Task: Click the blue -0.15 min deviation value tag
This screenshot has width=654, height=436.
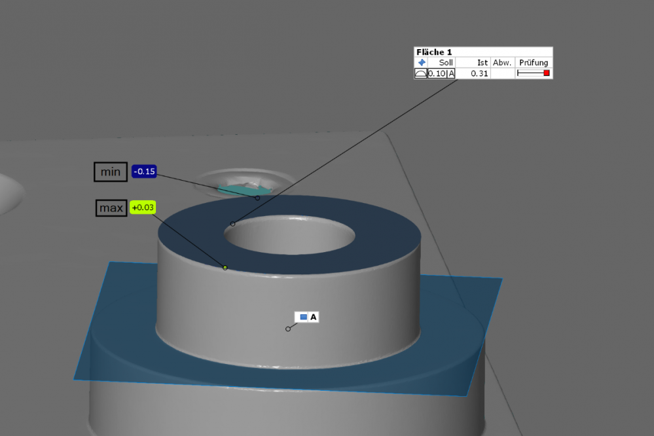Action: (143, 172)
